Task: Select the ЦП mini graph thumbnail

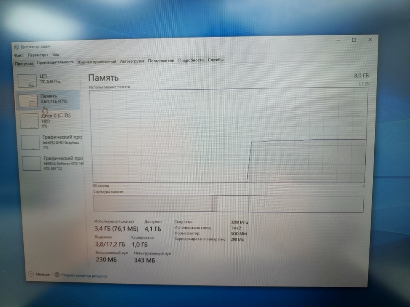Action: pos(27,80)
